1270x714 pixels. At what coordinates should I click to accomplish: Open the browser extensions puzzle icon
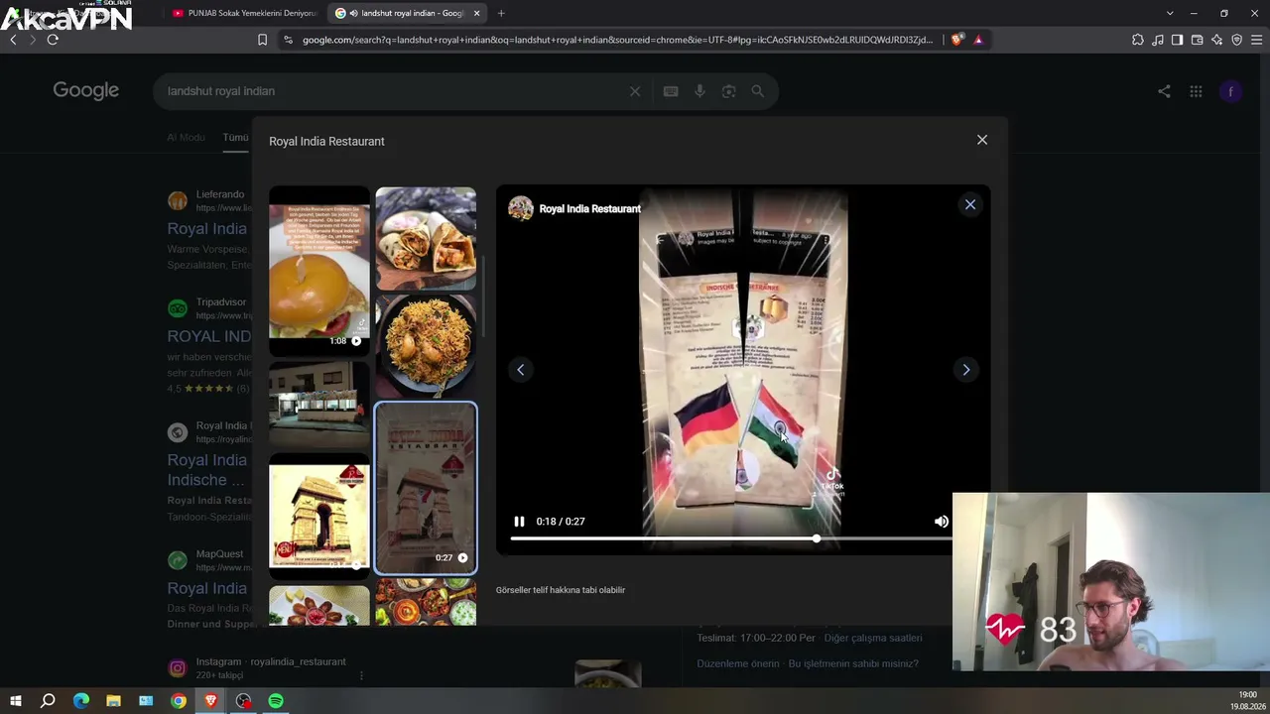[x=1138, y=40]
